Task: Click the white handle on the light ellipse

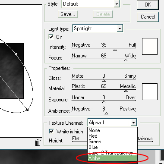Action: (x=16, y=54)
